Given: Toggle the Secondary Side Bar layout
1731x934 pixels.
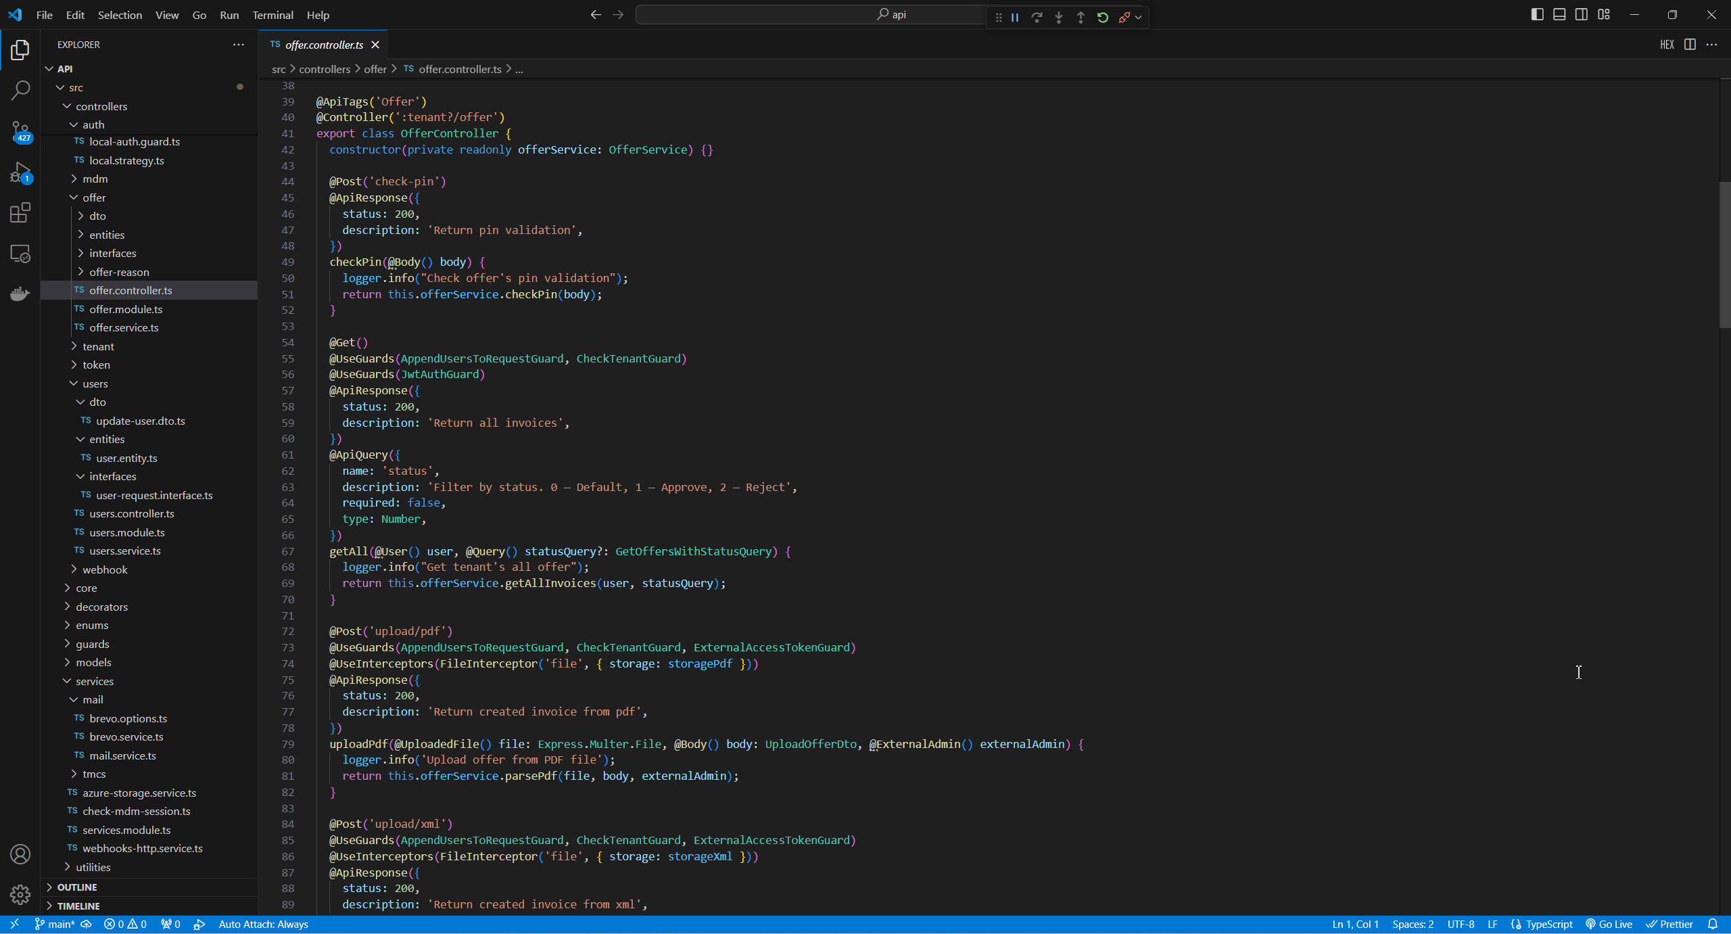Looking at the screenshot, I should [1582, 14].
